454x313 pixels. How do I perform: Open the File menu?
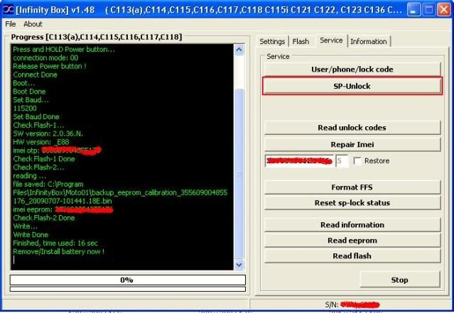click(11, 24)
